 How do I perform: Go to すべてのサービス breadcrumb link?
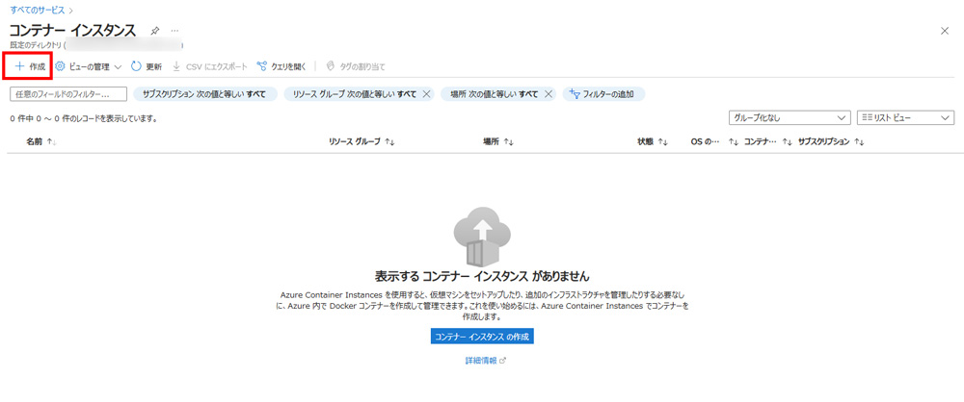(x=38, y=10)
